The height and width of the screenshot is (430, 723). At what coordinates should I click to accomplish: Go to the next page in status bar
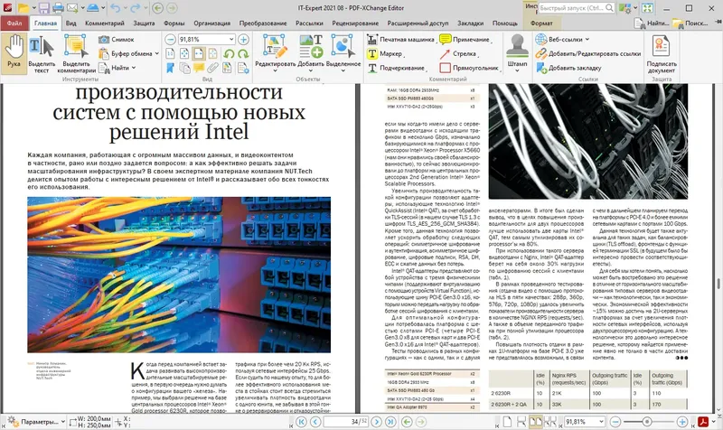376,422
